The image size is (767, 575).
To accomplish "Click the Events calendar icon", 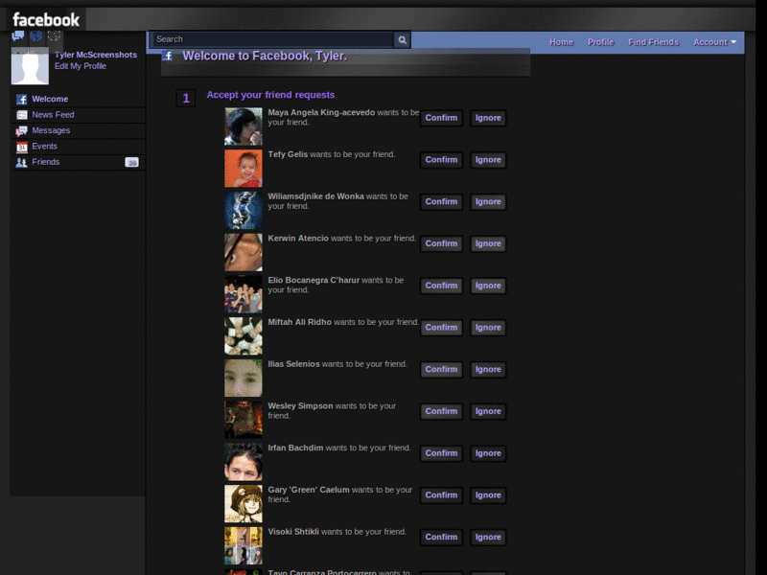I will tap(21, 147).
